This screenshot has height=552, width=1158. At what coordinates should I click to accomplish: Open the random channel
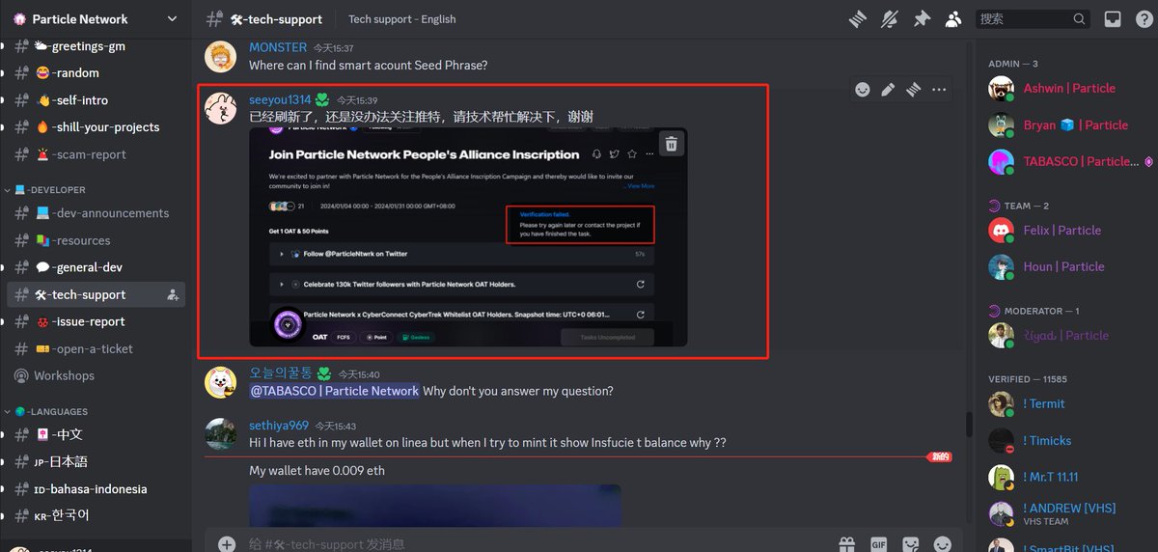(96, 72)
